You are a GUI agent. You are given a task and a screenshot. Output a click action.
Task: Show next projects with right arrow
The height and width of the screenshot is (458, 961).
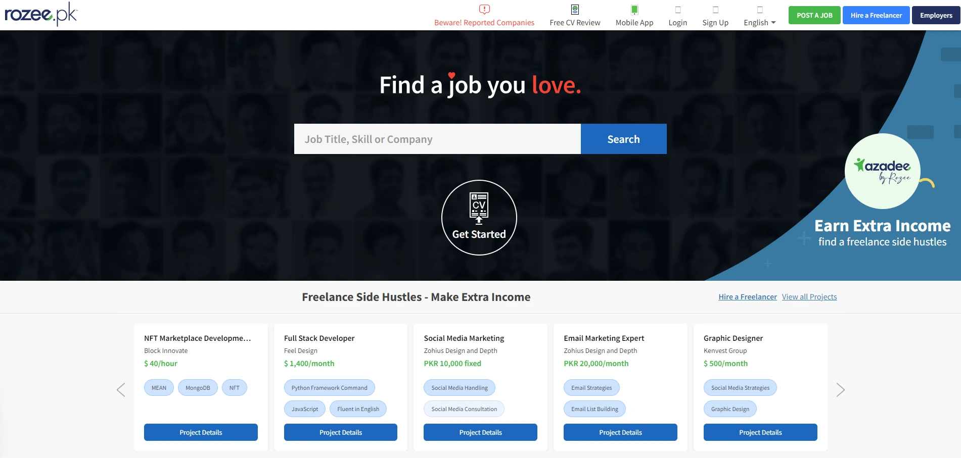pyautogui.click(x=840, y=390)
